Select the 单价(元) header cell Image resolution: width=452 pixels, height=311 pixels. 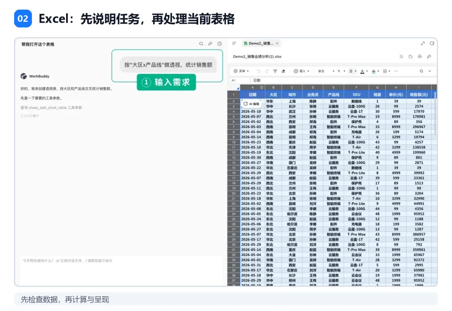pyautogui.click(x=396, y=95)
